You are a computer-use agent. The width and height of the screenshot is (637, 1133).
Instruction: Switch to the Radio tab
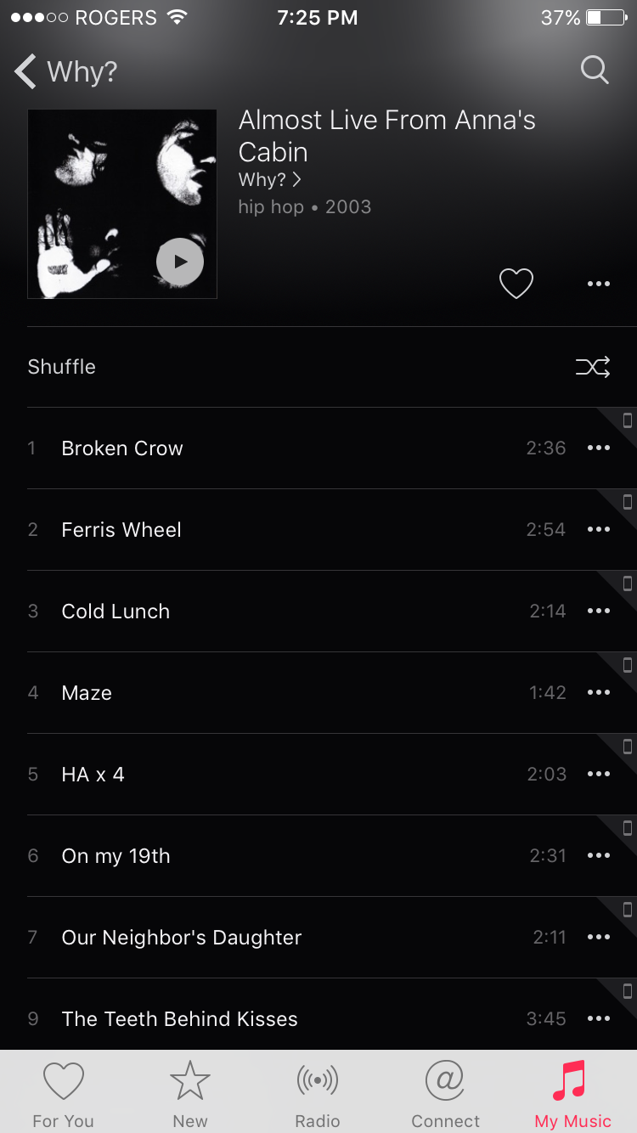[x=318, y=1094]
